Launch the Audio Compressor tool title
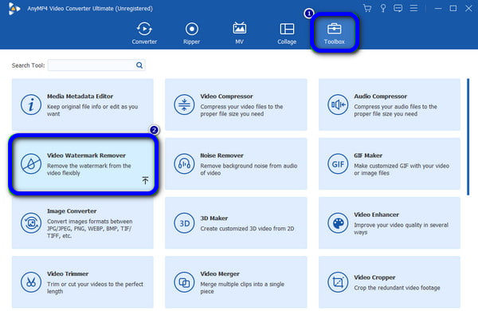 [380, 96]
